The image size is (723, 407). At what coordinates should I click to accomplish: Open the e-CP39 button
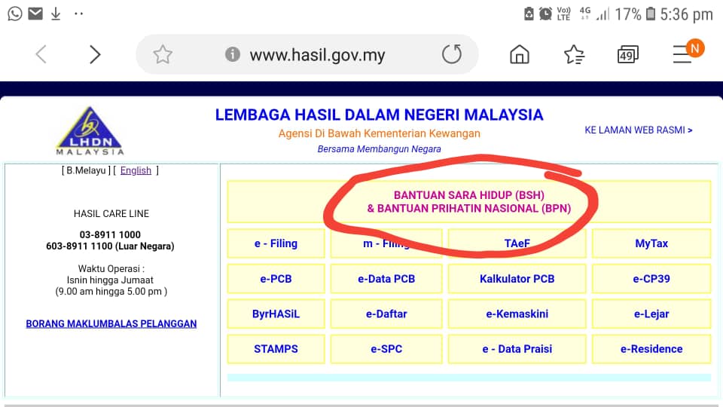point(651,279)
